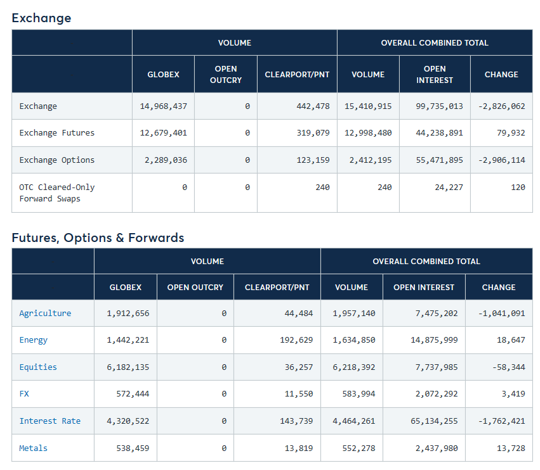
Task: Click the value 143,739
Action: pyautogui.click(x=296, y=421)
